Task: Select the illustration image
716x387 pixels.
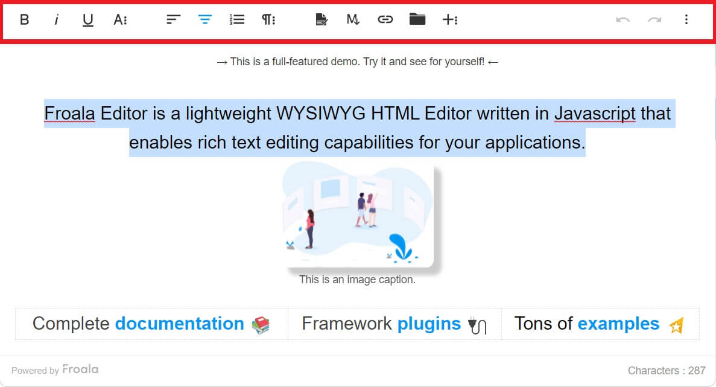Action: [x=358, y=214]
